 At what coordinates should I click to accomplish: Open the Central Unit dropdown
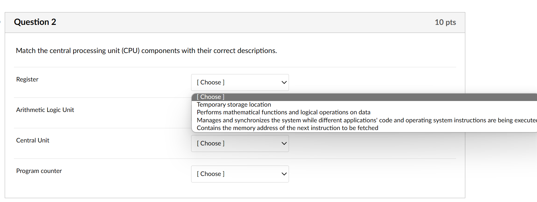click(x=239, y=143)
